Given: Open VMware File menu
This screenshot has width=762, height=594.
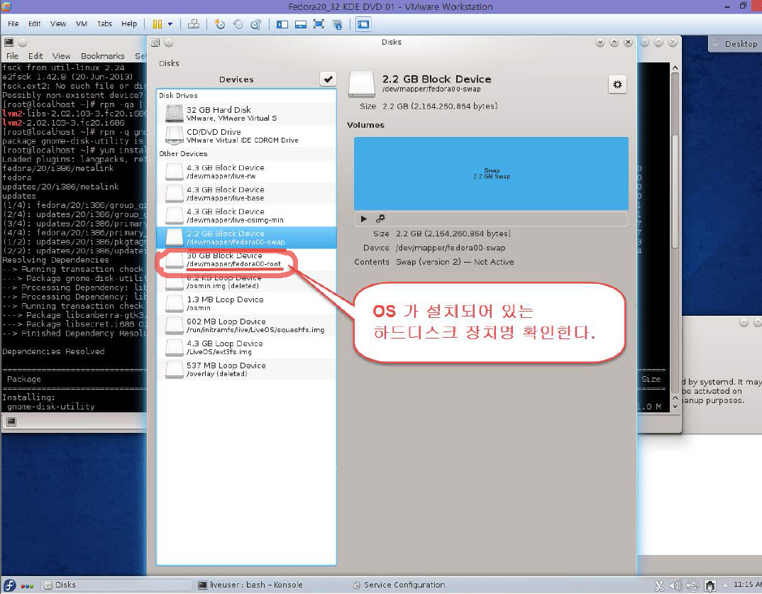Looking at the screenshot, I should coord(13,24).
